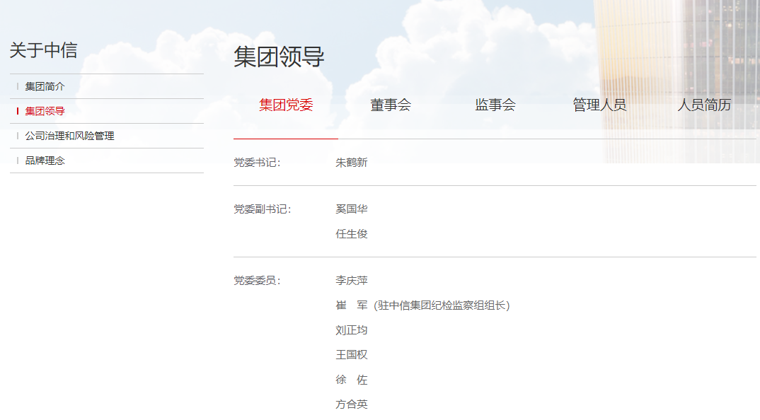This screenshot has height=420, width=760.
Task: Click the name 奚国华
Action: (352, 209)
